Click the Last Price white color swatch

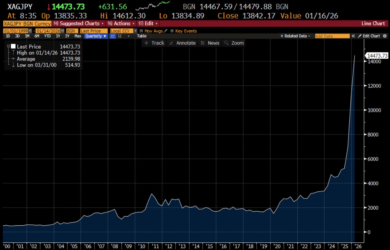(13, 47)
